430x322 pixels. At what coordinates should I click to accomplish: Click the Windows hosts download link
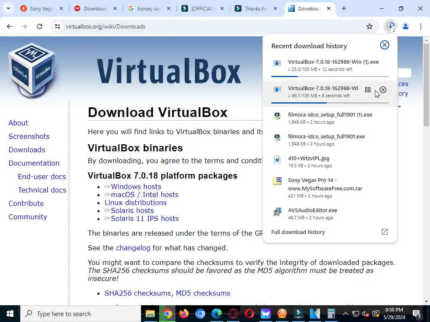[x=136, y=187]
